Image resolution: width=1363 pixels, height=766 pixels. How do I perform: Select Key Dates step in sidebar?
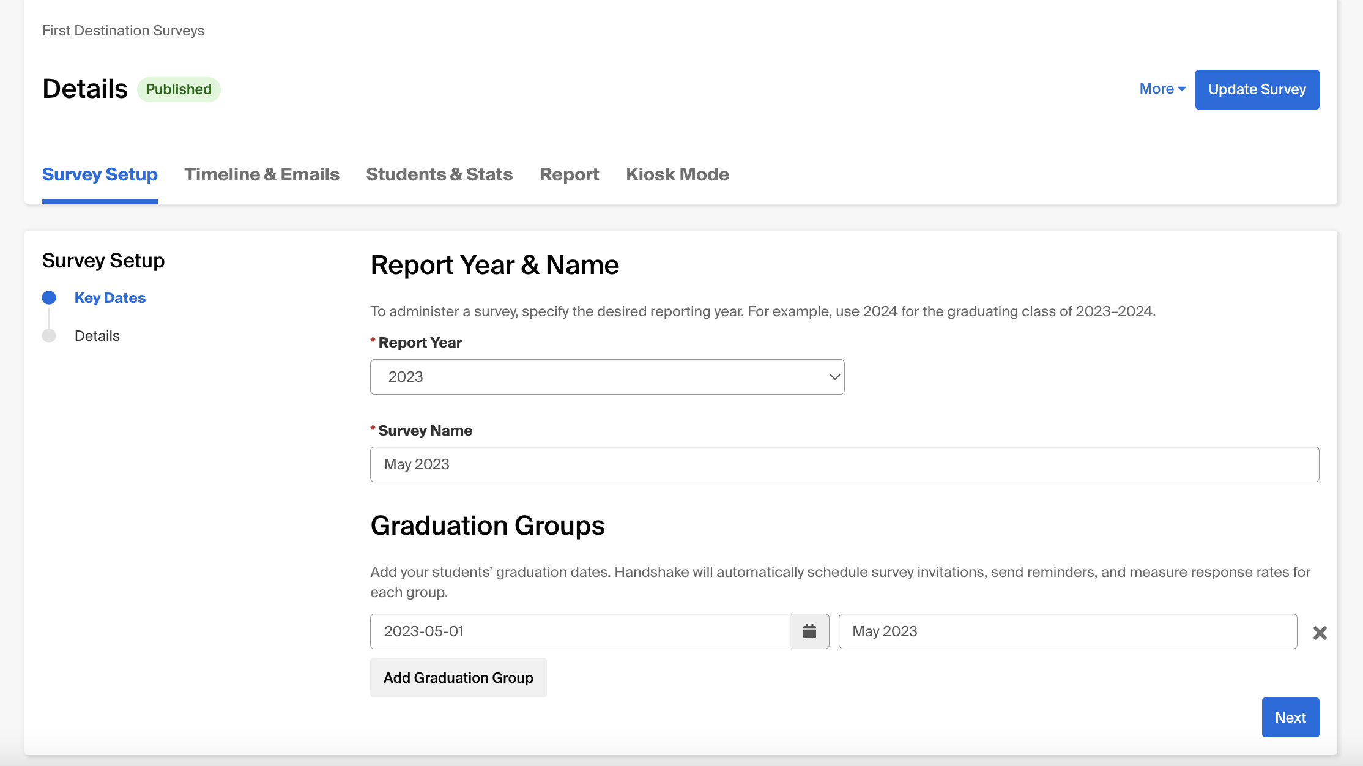tap(110, 298)
